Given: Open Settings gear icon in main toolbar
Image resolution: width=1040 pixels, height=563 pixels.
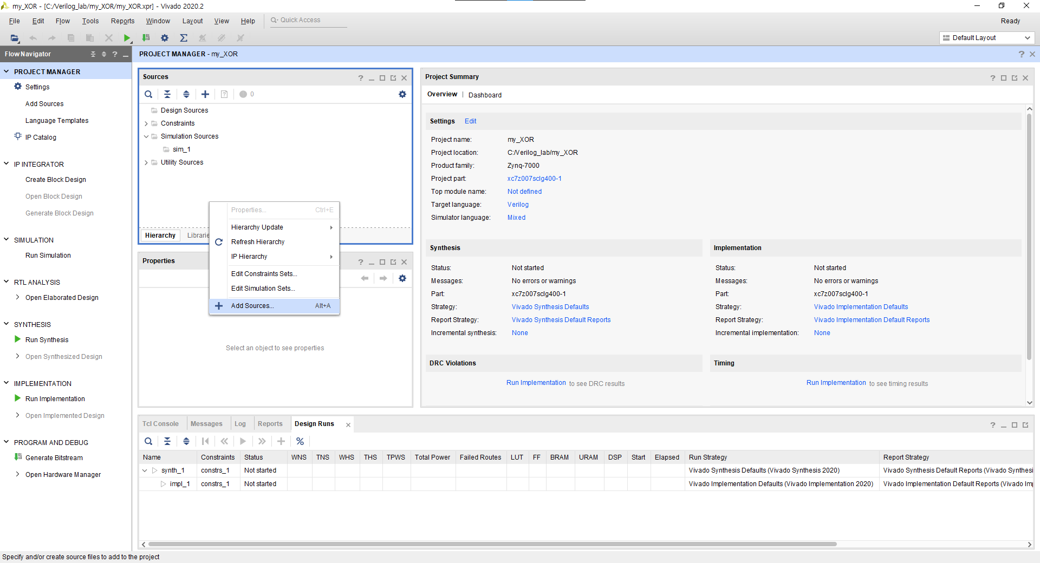Looking at the screenshot, I should coord(165,38).
